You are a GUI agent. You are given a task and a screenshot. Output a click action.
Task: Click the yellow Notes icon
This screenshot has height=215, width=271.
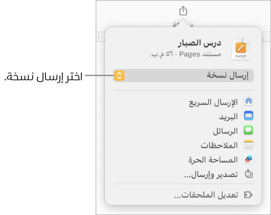(249, 145)
